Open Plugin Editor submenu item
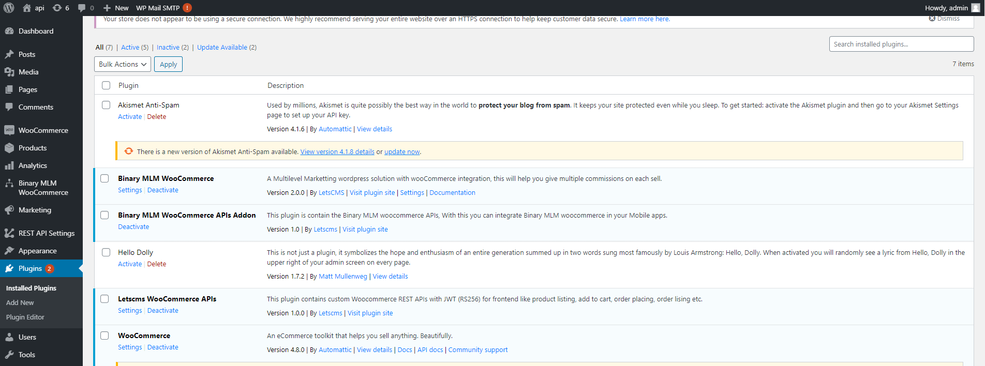 click(x=25, y=317)
